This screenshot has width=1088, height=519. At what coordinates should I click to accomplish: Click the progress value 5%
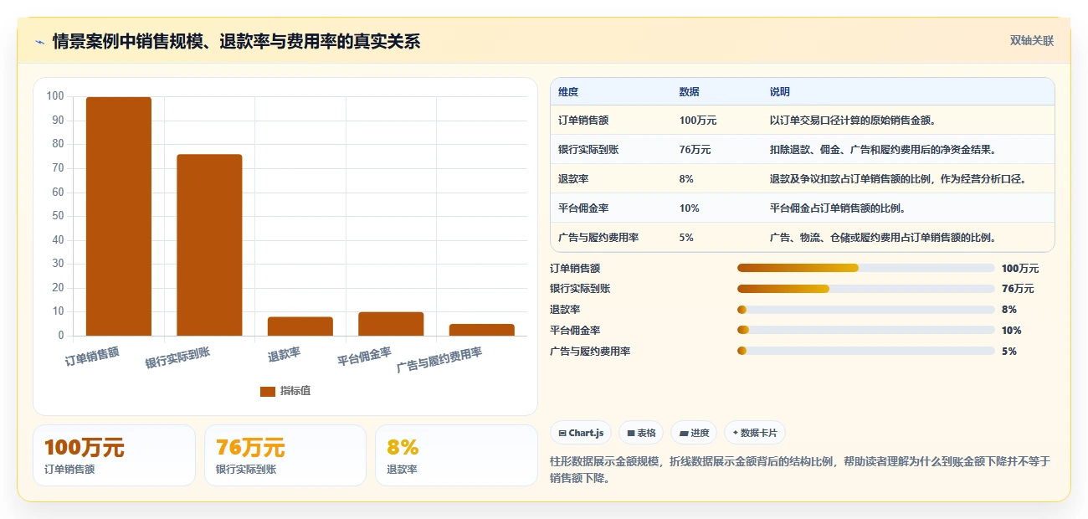(1009, 352)
